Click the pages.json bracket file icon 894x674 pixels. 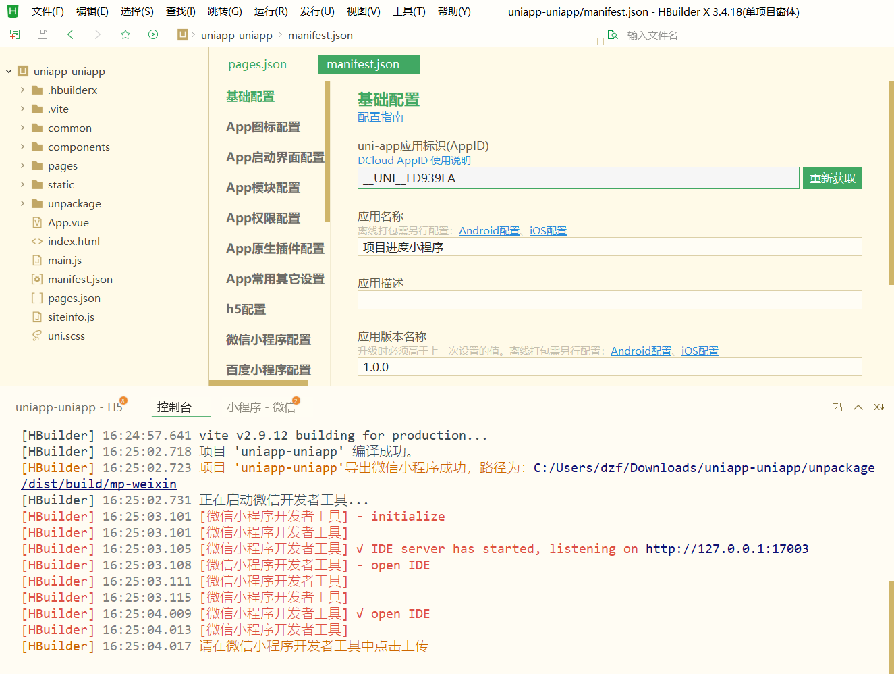pyautogui.click(x=37, y=298)
